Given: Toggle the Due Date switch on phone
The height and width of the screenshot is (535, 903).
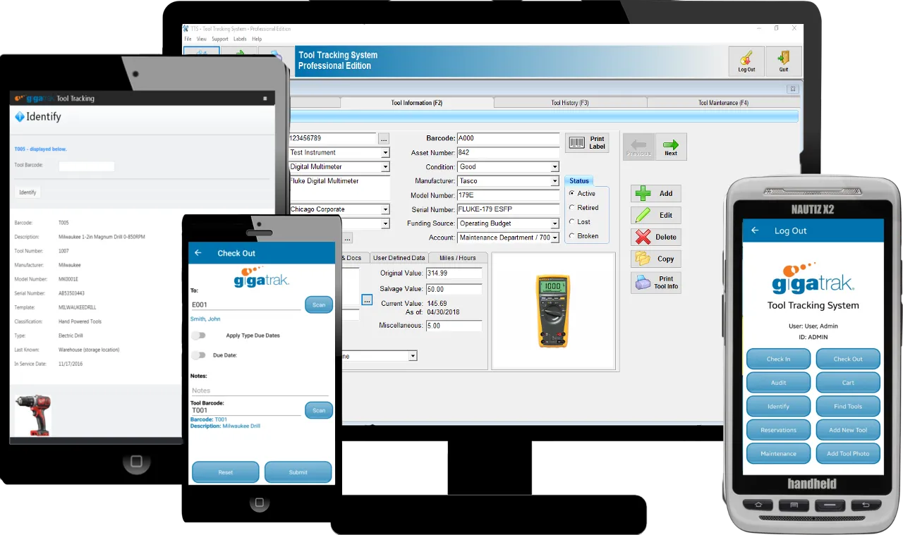Looking at the screenshot, I should [198, 355].
